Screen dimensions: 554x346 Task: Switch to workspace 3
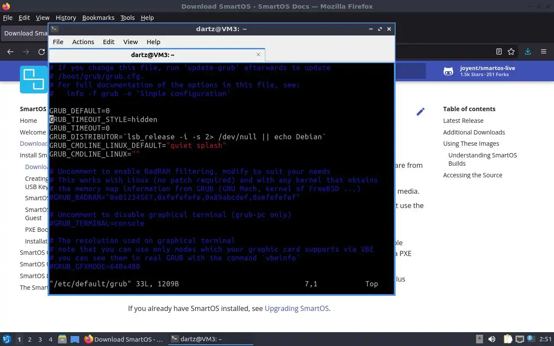coord(40,340)
